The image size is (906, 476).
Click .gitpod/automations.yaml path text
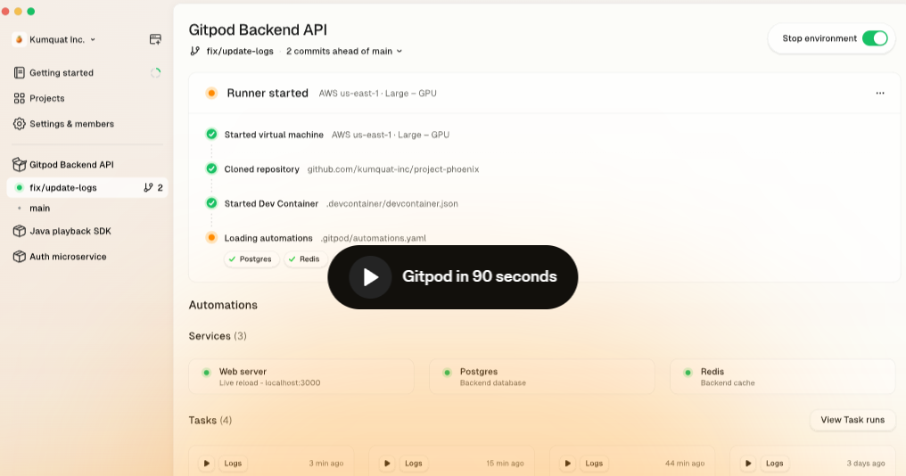[x=374, y=238]
